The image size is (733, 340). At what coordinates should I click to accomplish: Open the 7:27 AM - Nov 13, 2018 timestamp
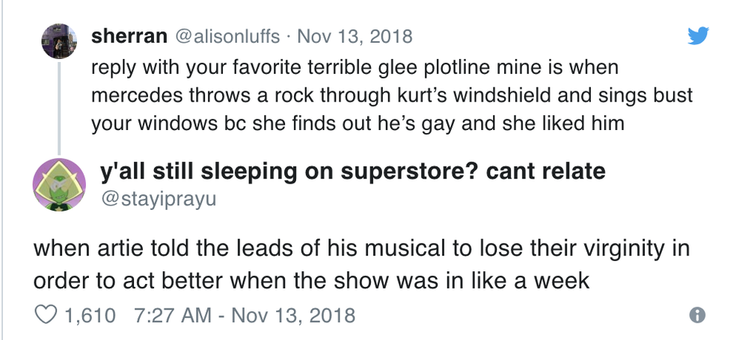pos(242,315)
